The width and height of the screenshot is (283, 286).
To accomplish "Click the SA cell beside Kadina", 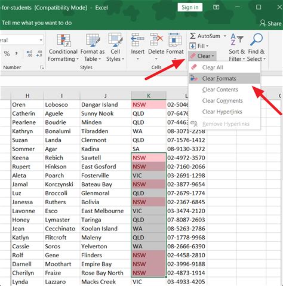I will pos(149,149).
